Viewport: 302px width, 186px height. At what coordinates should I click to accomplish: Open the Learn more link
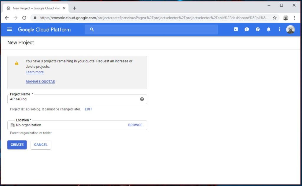35,72
